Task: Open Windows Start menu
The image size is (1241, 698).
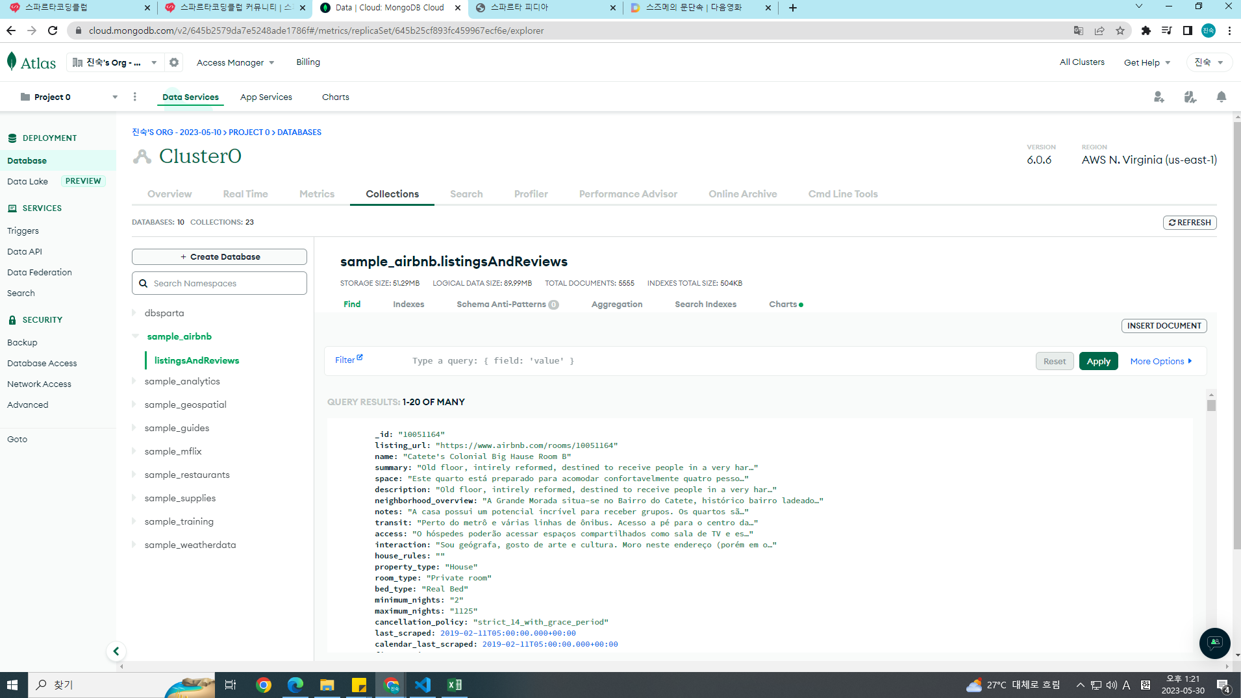Action: point(12,685)
